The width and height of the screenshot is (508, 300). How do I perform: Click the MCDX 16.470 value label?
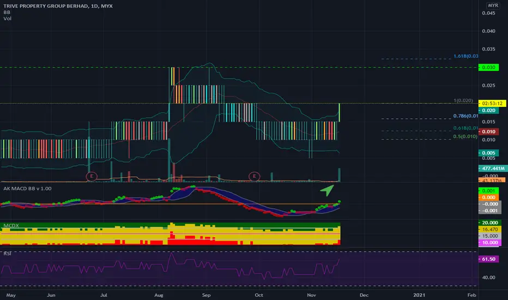(x=490, y=229)
